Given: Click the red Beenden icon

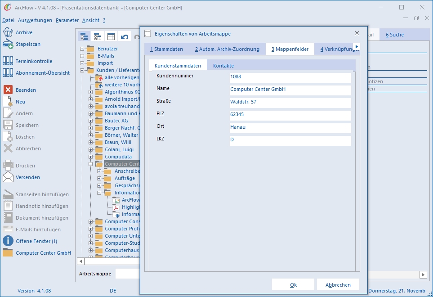Looking at the screenshot, I should [x=8, y=90].
